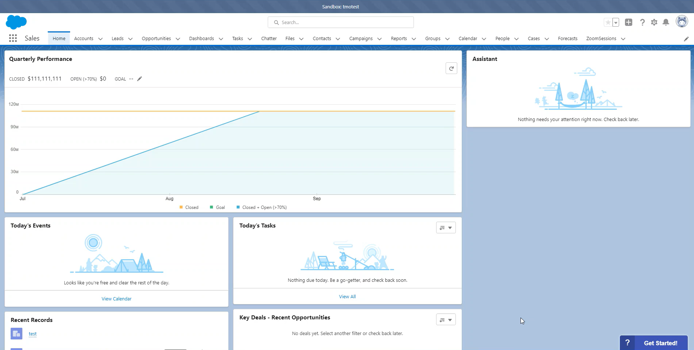Expand the Cases tab menu chevron
Image resolution: width=694 pixels, height=350 pixels.
547,39
